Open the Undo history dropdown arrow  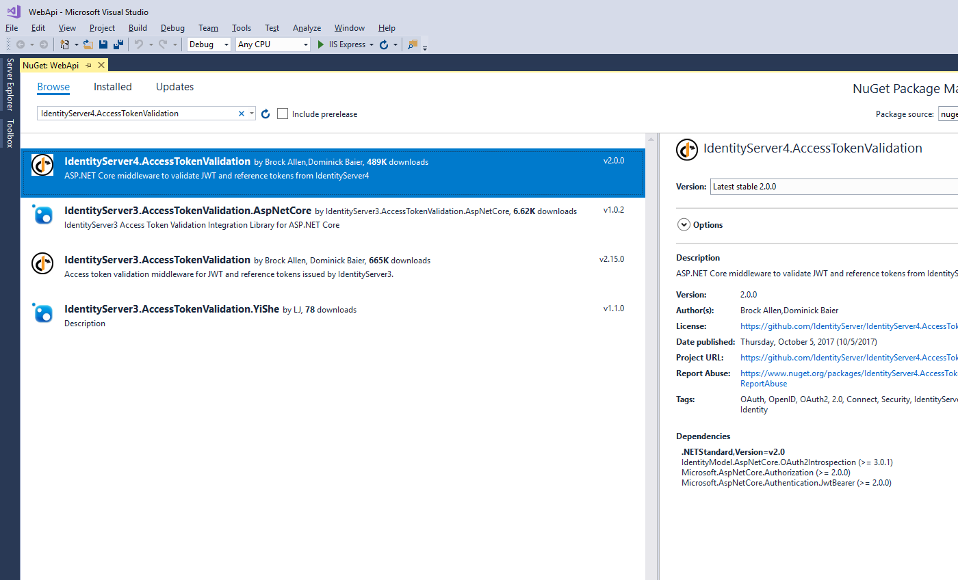150,44
